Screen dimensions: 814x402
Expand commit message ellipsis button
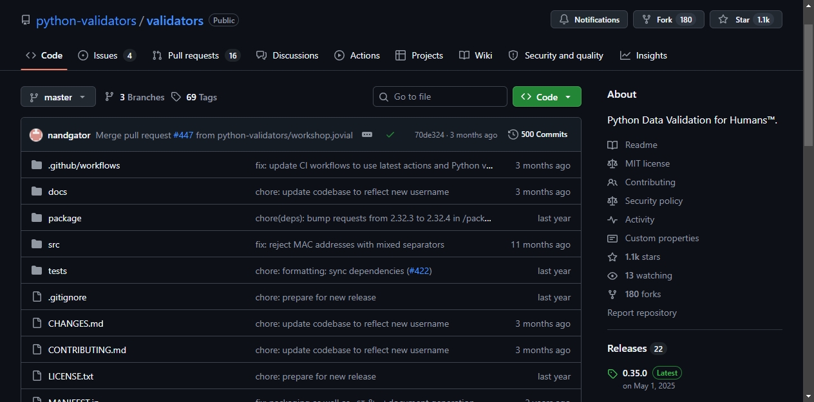tap(367, 134)
